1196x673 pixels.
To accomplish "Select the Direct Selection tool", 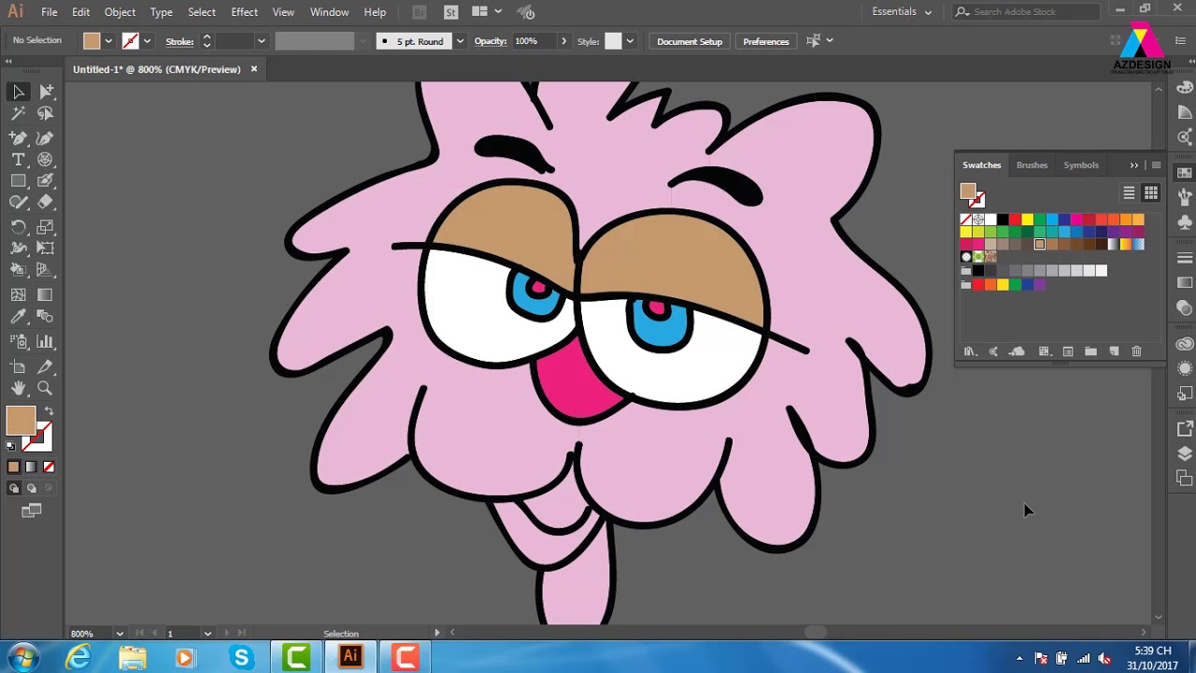I will pos(47,92).
